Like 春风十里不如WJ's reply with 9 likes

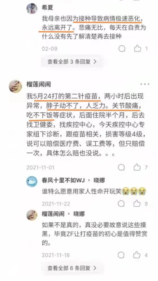(137, 203)
